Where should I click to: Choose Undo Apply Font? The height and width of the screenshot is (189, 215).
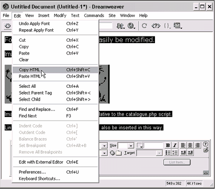[55, 24]
